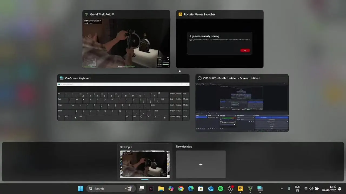Open the Windows Start menu
This screenshot has width=346, height=194.
point(81,189)
